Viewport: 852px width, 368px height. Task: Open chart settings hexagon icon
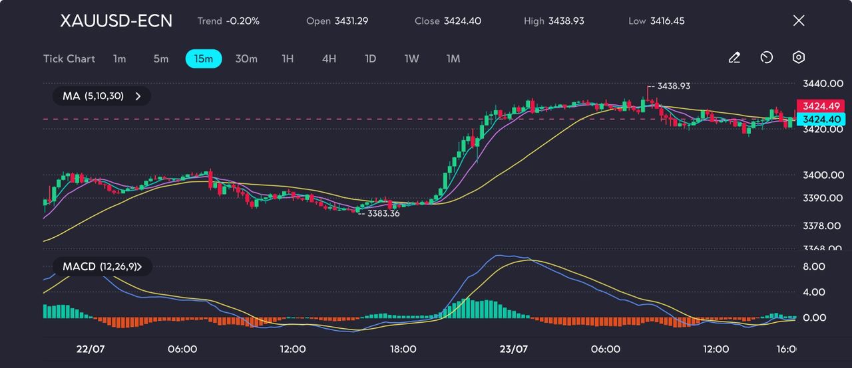[x=799, y=58]
